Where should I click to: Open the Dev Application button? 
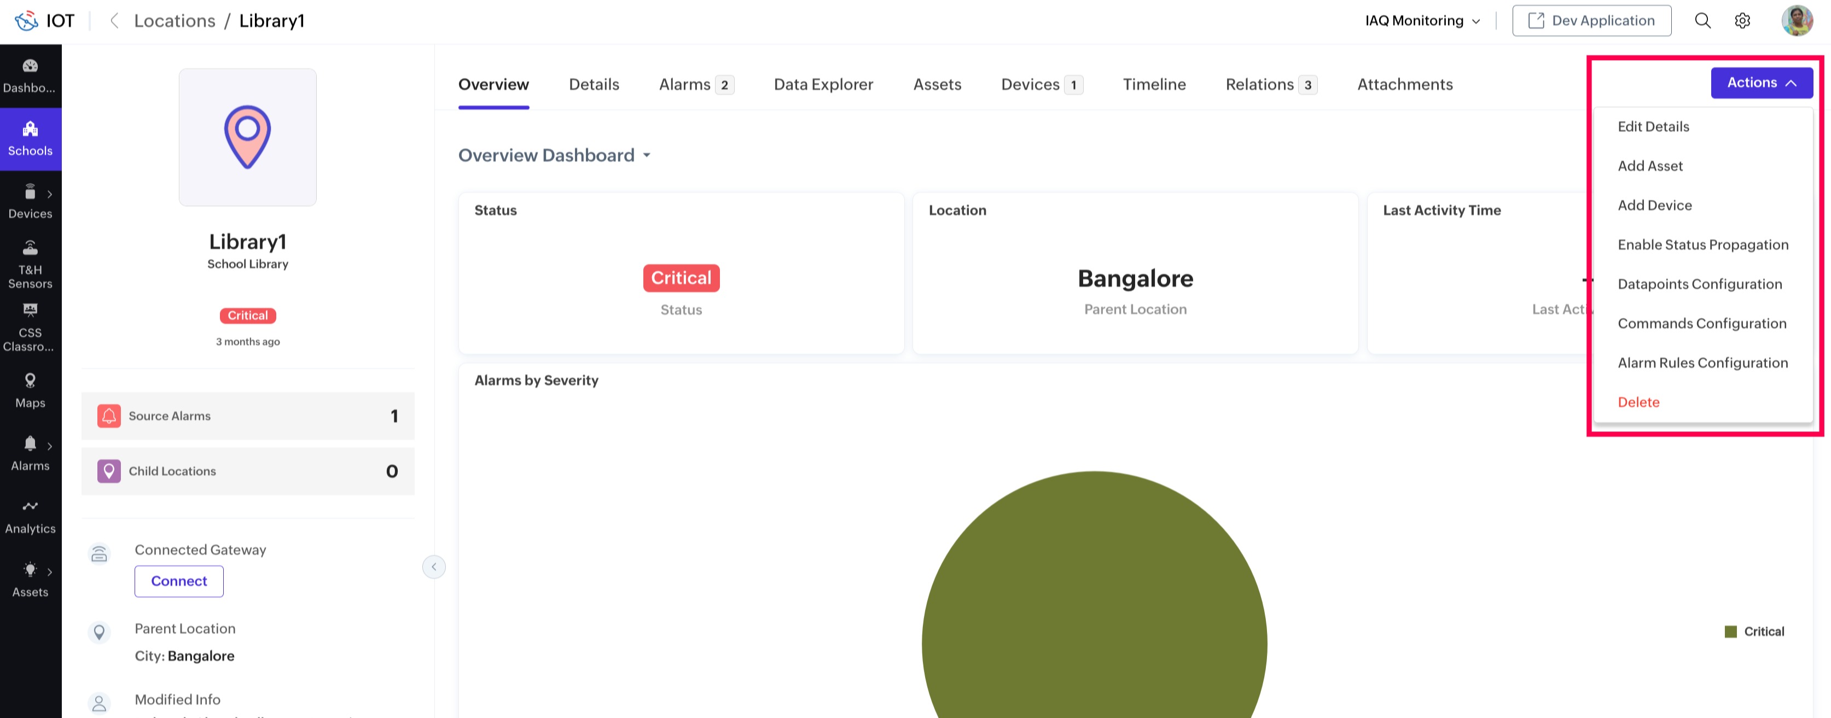tap(1591, 21)
